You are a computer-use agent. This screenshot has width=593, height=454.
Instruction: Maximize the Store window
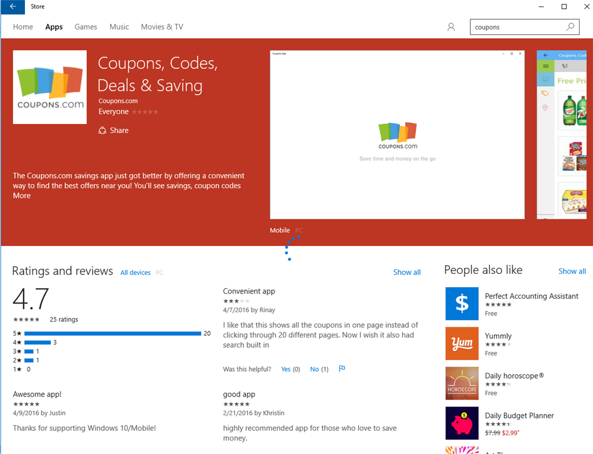pos(564,7)
